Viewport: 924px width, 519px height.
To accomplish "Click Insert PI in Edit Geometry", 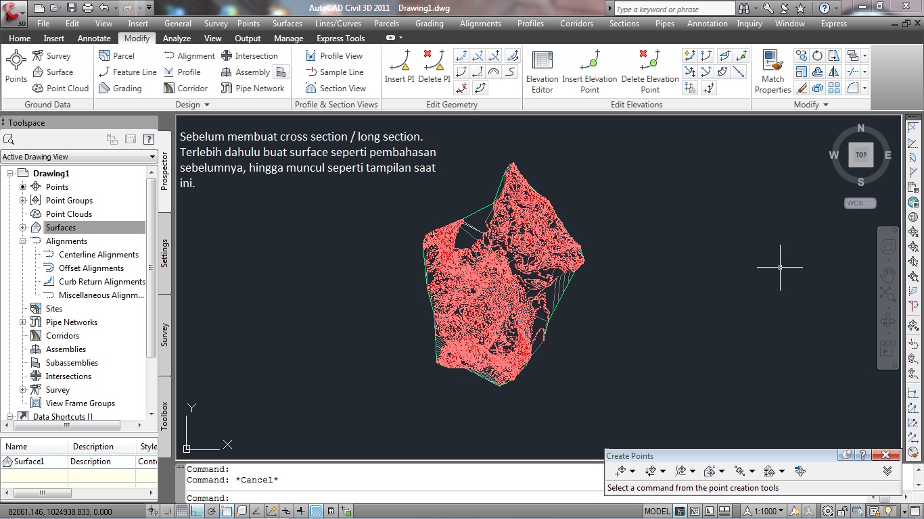I will click(400, 67).
